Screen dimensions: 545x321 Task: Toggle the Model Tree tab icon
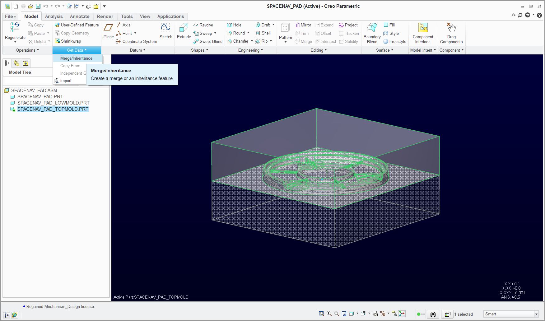(x=7, y=63)
